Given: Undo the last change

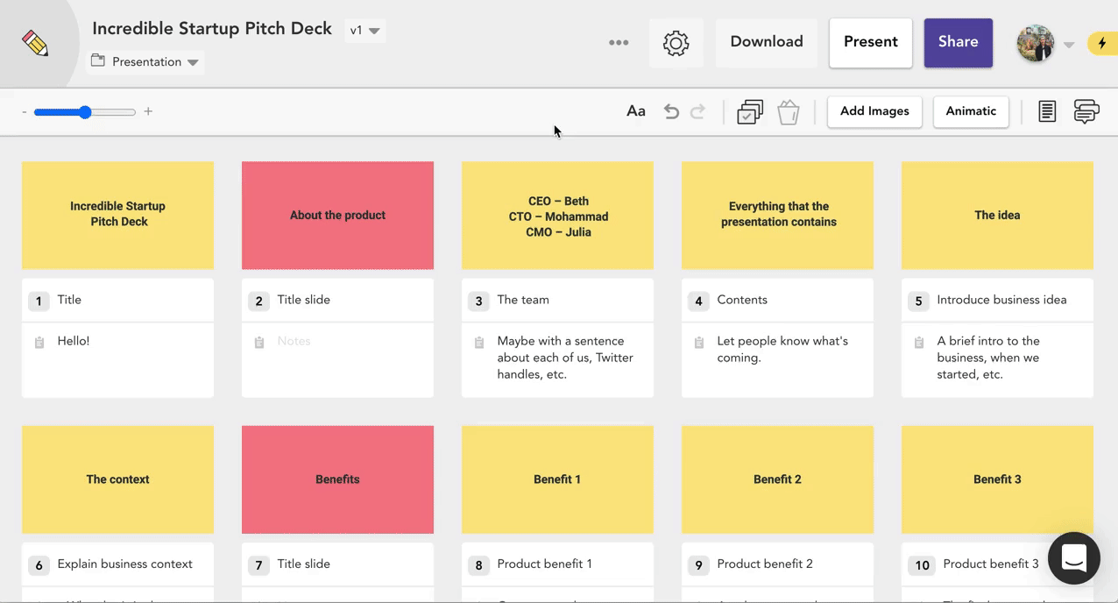Looking at the screenshot, I should pos(671,110).
